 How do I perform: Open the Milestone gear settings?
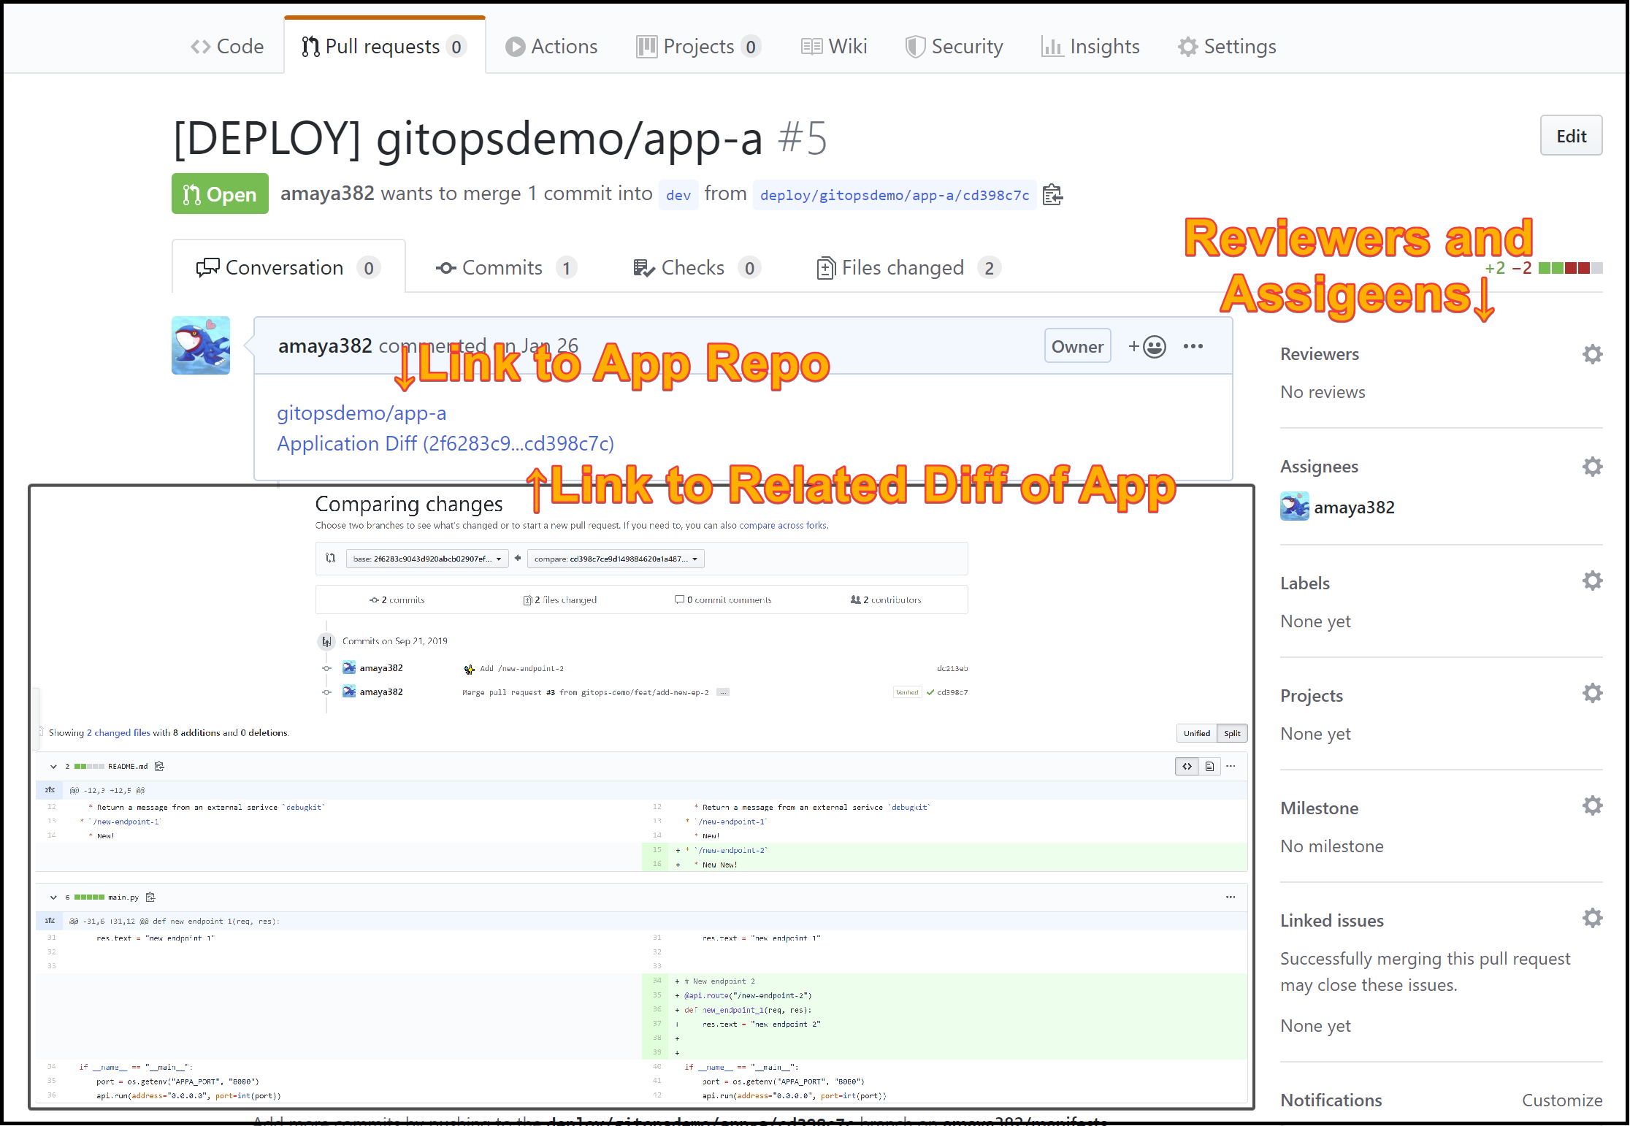coord(1592,805)
